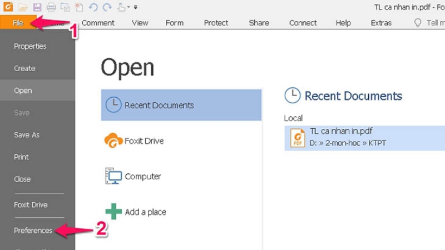The width and height of the screenshot is (445, 250).
Task: Click the new blank PDF icon
Action: click(79, 7)
